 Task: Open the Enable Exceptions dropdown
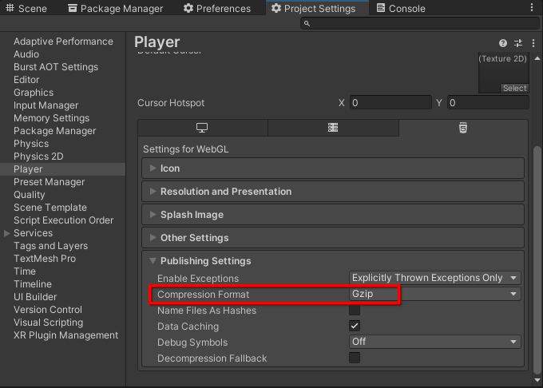pyautogui.click(x=434, y=278)
